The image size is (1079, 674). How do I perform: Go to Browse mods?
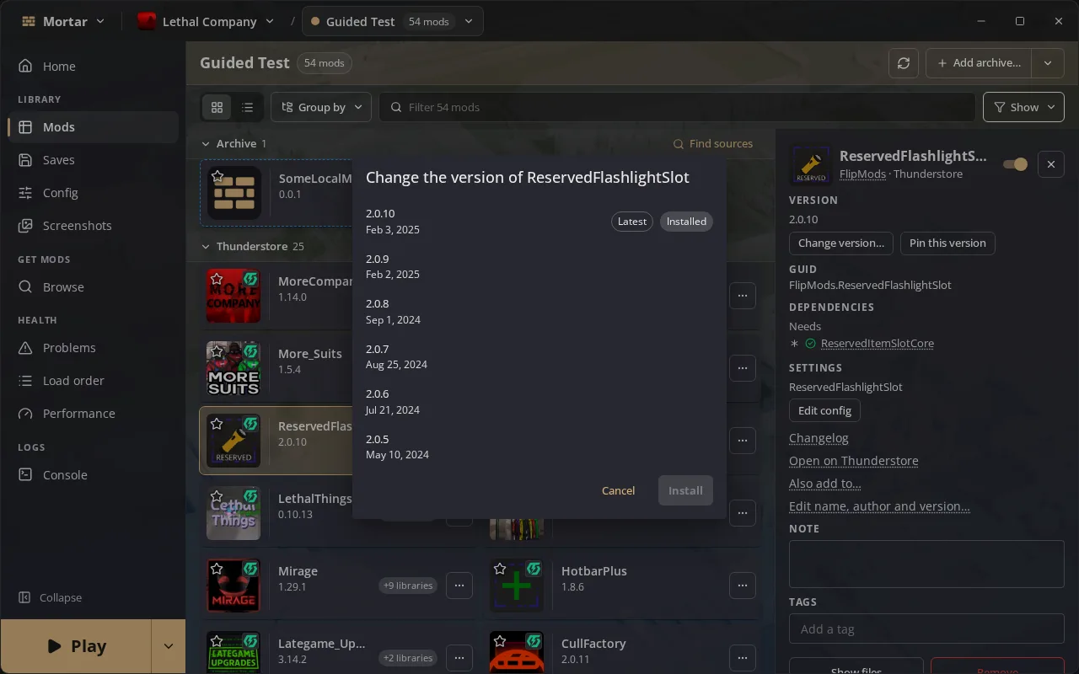point(93,286)
